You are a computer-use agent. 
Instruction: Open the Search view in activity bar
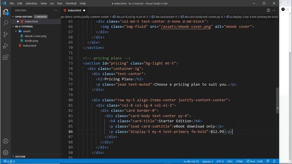tap(5, 23)
